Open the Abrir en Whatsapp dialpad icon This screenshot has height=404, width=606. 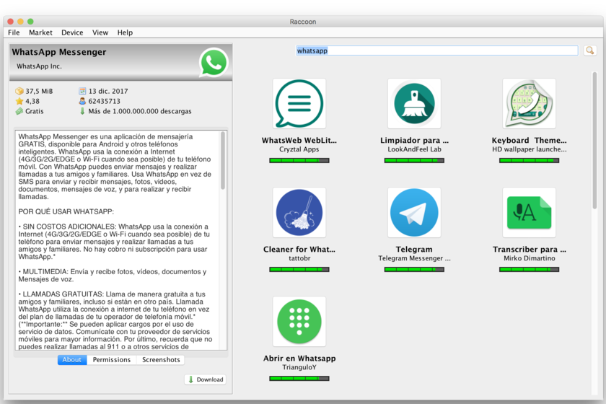pyautogui.click(x=299, y=322)
